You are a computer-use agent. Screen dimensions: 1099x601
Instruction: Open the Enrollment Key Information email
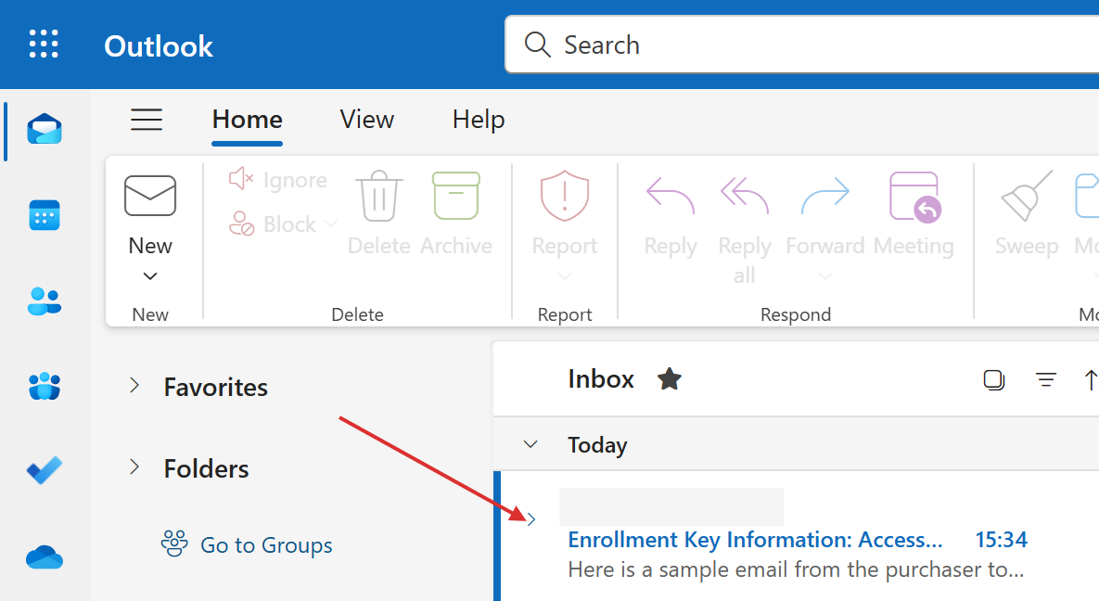click(755, 539)
